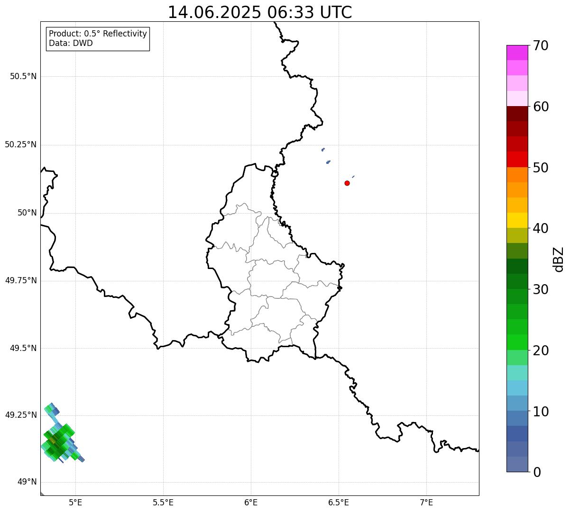The width and height of the screenshot is (570, 512).
Task: Click the 50°N latitude label
Action: click(x=27, y=213)
